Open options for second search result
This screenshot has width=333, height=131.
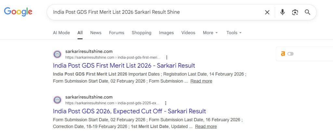[166, 103]
